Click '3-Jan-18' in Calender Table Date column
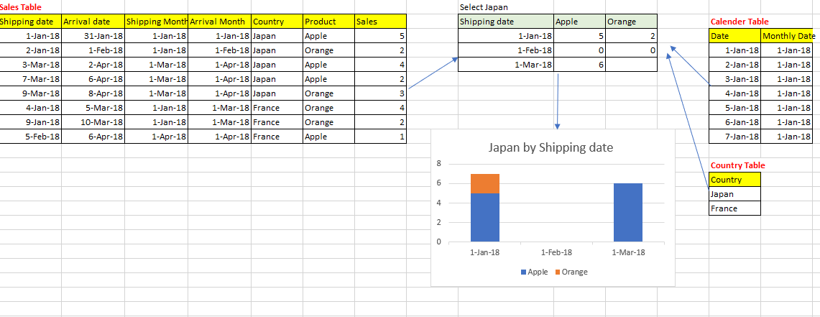The width and height of the screenshot is (820, 317). [734, 79]
